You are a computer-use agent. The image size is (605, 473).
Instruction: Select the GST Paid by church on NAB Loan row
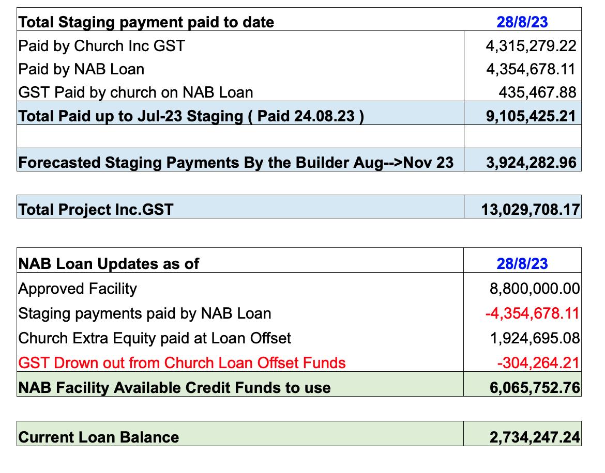point(299,92)
